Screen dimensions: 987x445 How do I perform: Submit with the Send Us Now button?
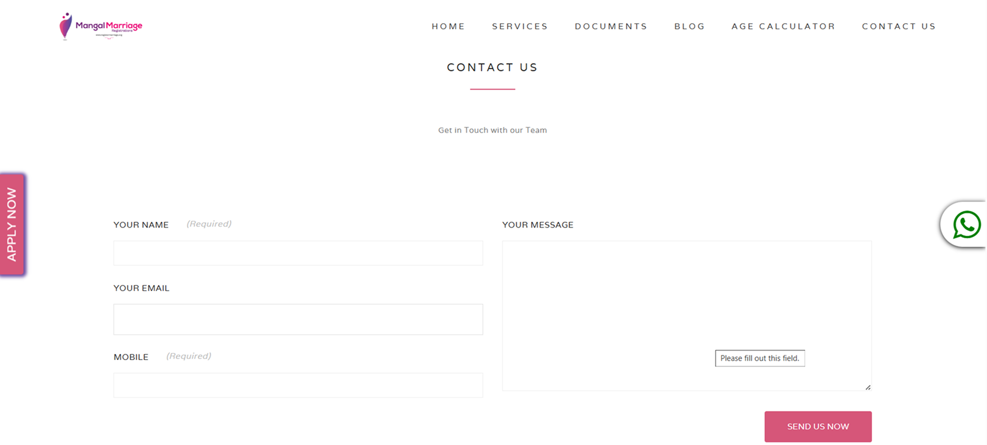pyautogui.click(x=818, y=427)
